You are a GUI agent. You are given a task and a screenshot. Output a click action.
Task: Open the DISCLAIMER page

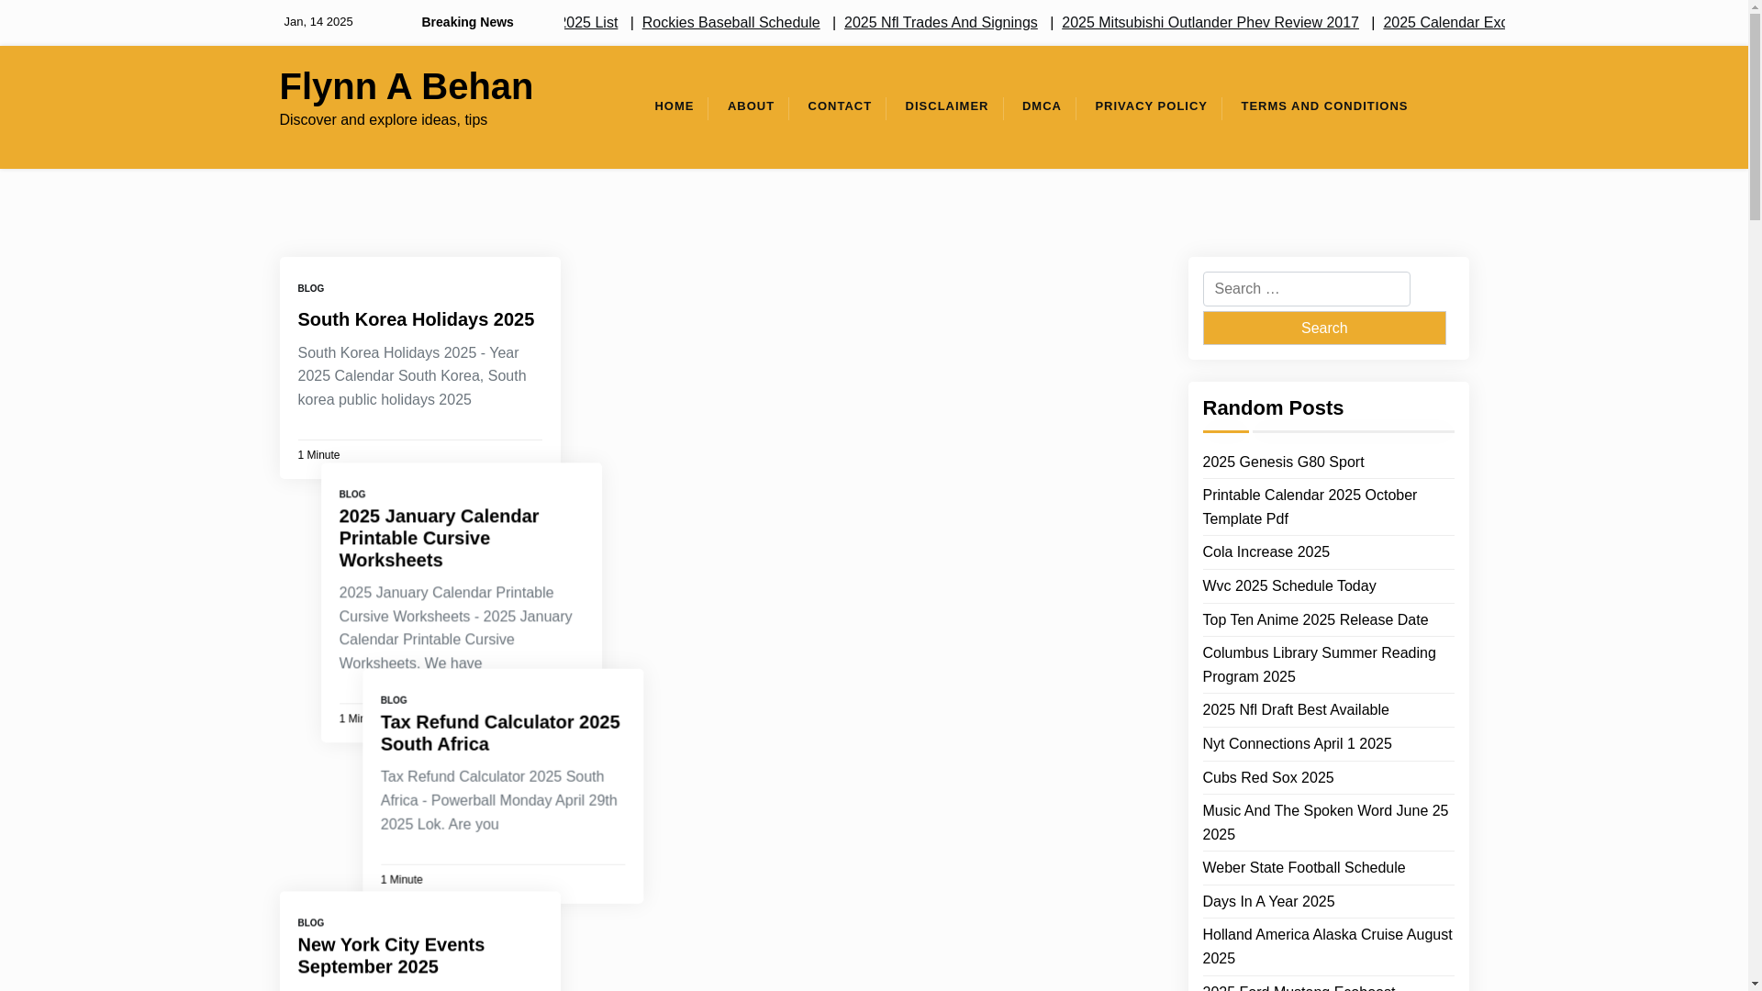tap(946, 106)
